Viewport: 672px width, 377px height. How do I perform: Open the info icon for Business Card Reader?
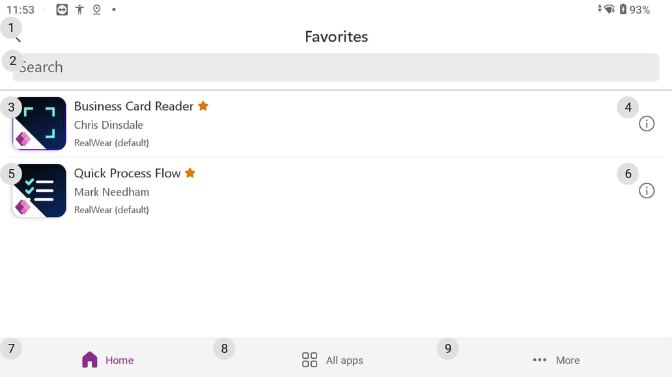[647, 123]
